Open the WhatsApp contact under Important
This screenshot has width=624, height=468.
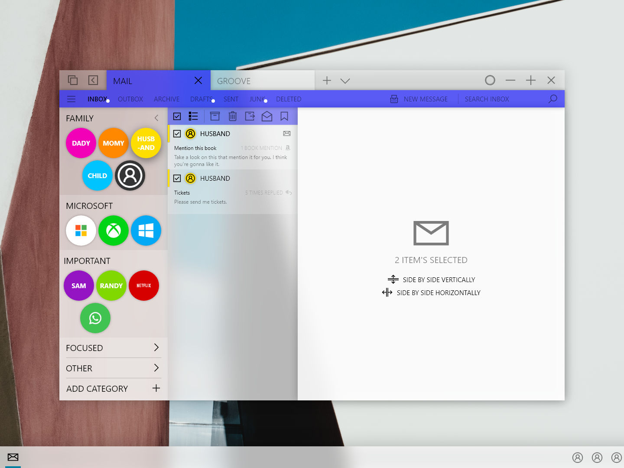[95, 318]
